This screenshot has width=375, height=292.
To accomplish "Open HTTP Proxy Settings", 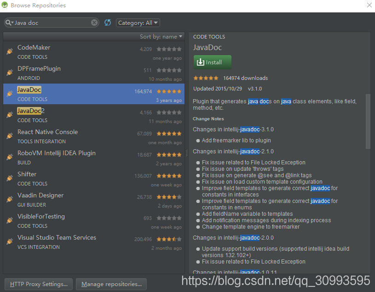I will pyautogui.click(x=39, y=284).
